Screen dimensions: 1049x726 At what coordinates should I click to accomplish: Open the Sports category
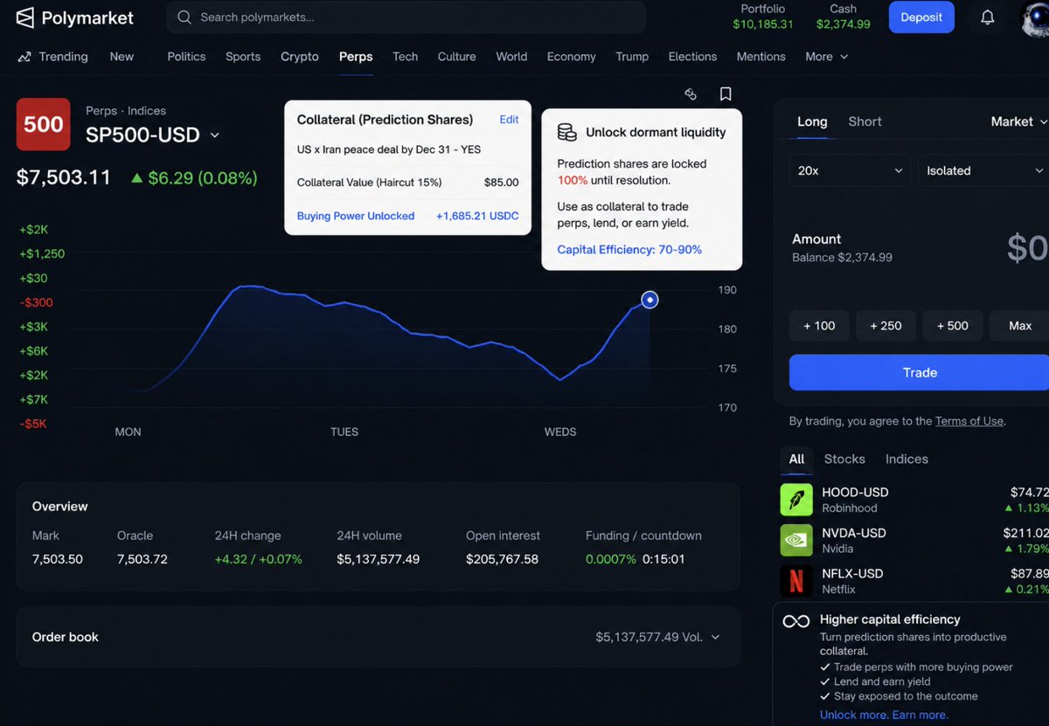(243, 57)
